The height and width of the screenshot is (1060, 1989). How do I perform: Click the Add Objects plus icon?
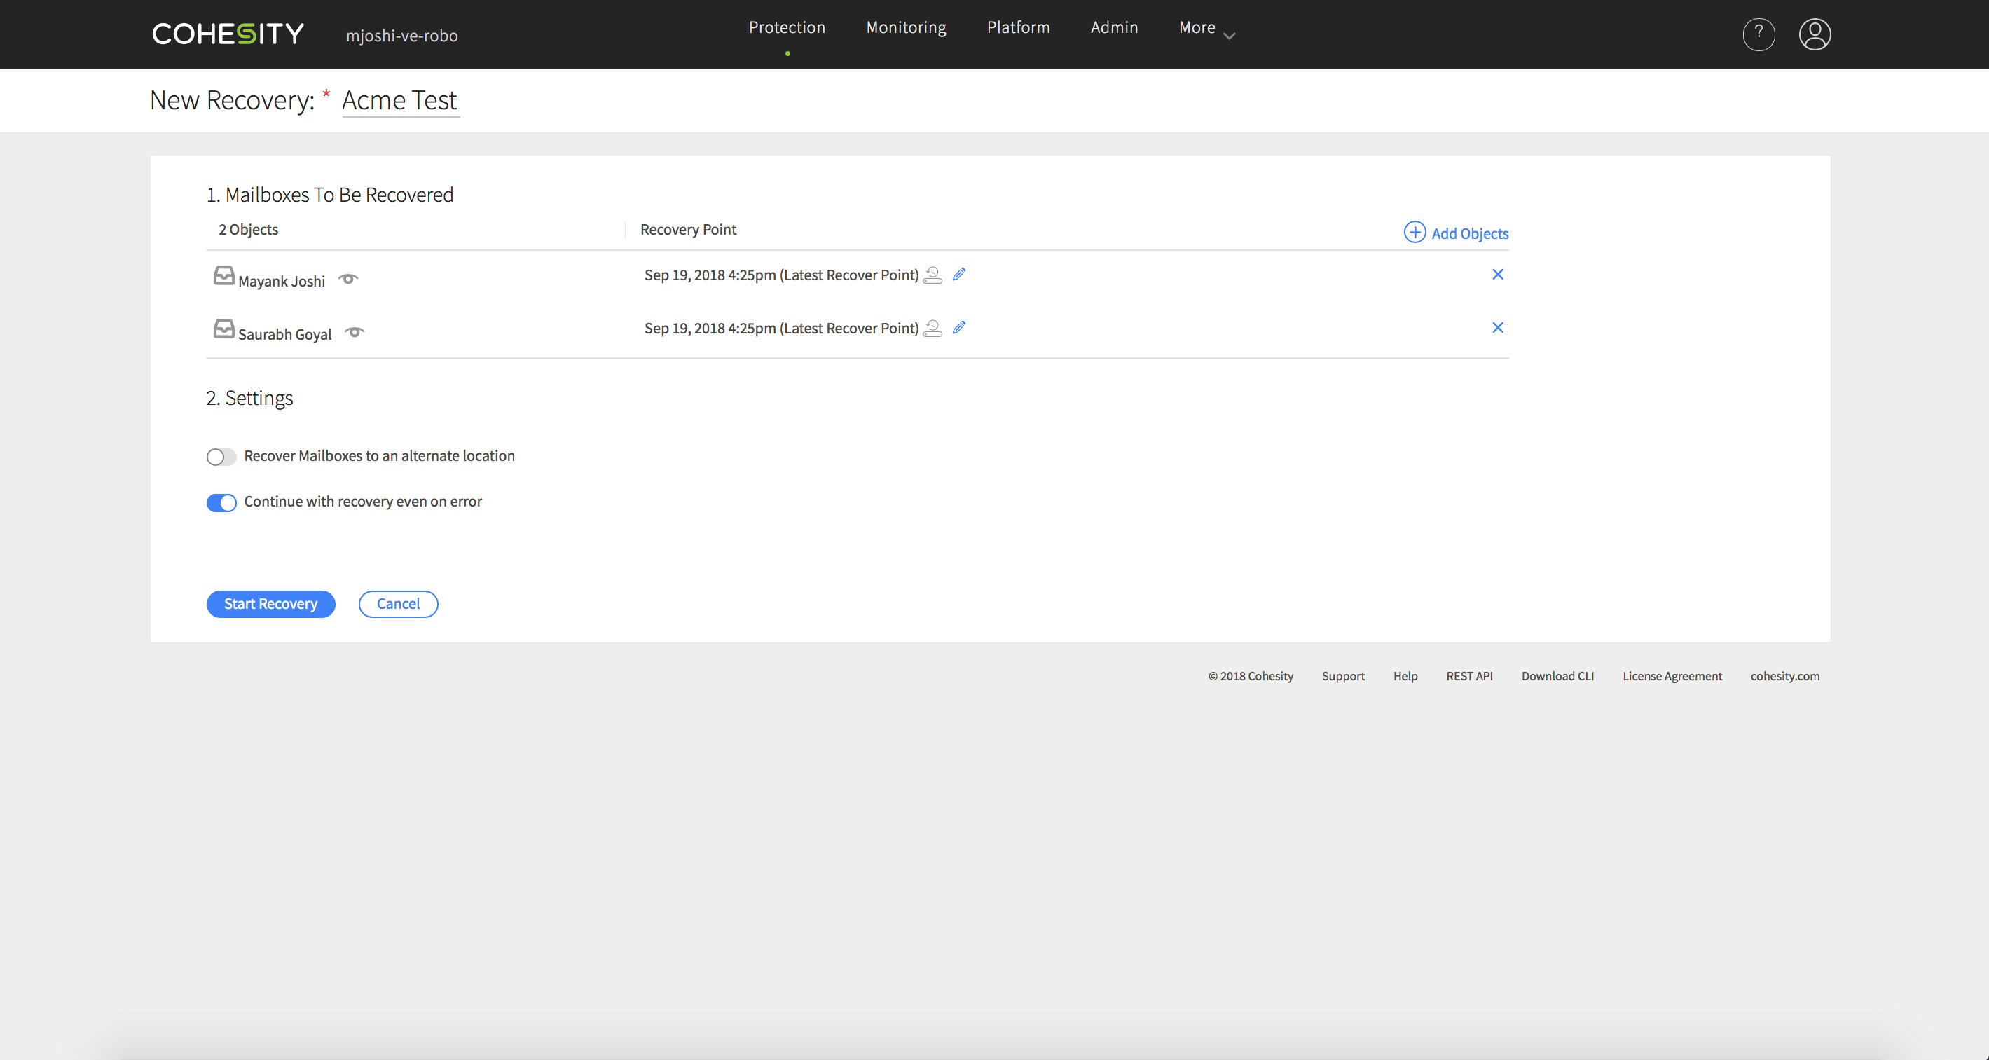tap(1414, 233)
